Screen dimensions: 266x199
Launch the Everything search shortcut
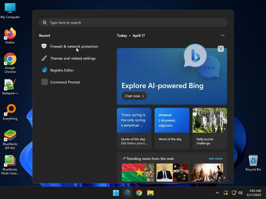(10, 112)
